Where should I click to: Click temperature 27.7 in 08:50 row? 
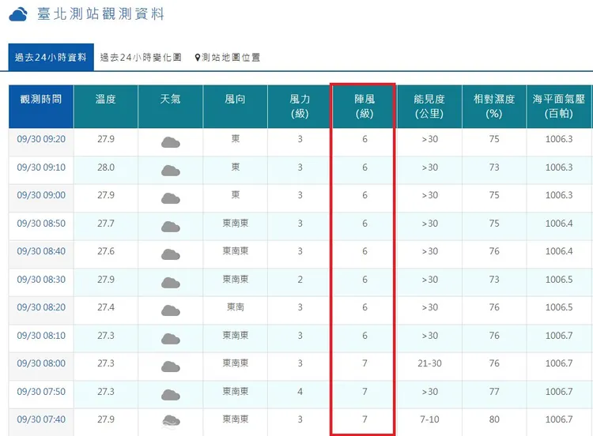click(106, 224)
